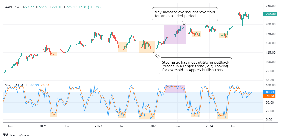The width and height of the screenshot is (281, 140).
Task: Click the Stochastic pullback trades callout note
Action: click(x=196, y=66)
